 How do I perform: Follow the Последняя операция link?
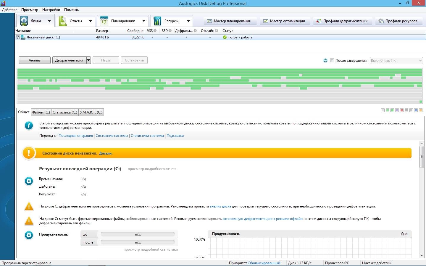76,136
